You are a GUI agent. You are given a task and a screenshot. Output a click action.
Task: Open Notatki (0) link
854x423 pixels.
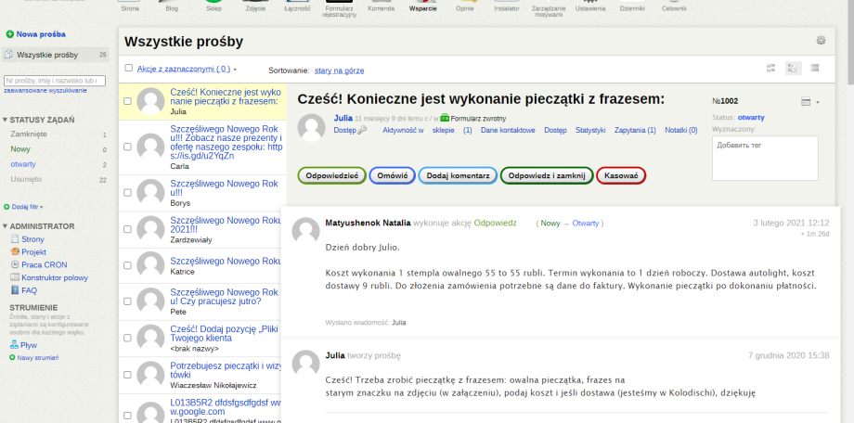pyautogui.click(x=680, y=131)
